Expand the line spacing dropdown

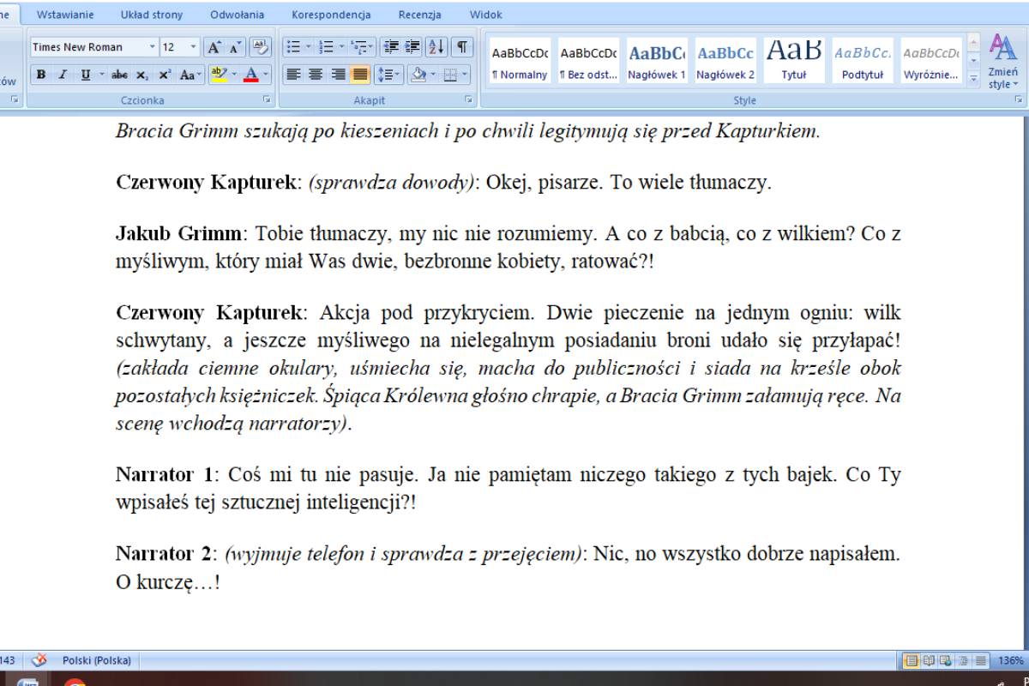pyautogui.click(x=398, y=75)
